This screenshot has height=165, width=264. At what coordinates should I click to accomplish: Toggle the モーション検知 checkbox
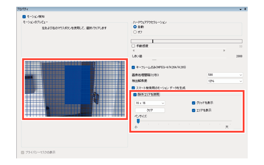click(24, 17)
